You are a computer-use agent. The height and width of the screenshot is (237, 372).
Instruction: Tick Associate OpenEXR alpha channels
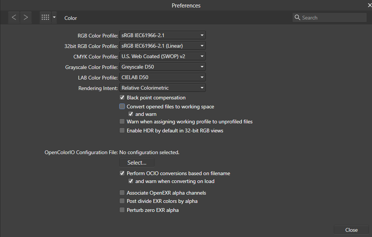coord(122,193)
